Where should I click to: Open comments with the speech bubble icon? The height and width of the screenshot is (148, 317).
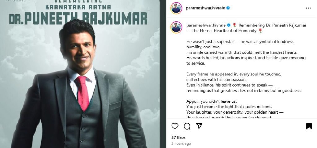click(x=187, y=126)
